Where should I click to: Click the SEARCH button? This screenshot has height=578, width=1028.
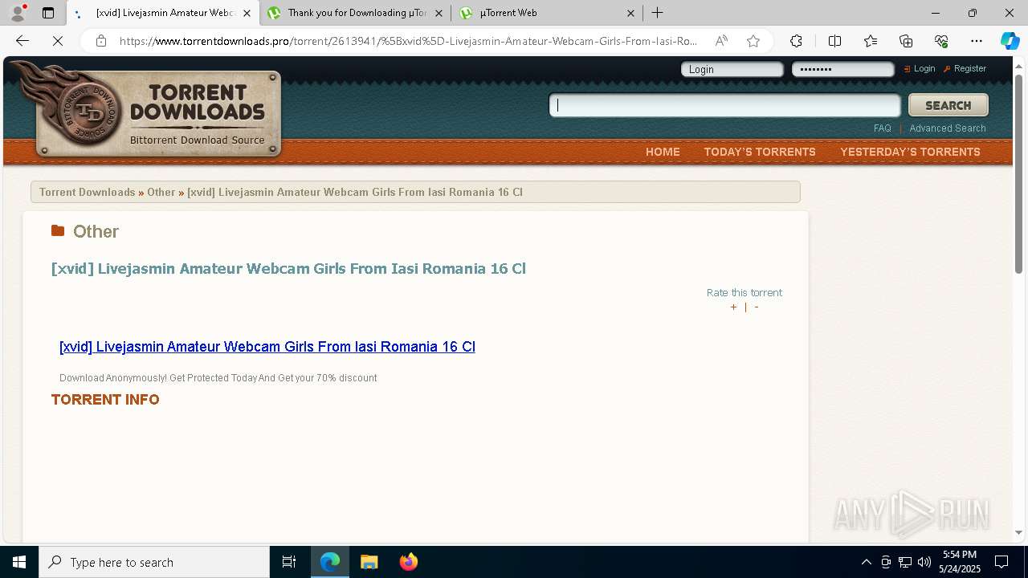[x=948, y=105]
